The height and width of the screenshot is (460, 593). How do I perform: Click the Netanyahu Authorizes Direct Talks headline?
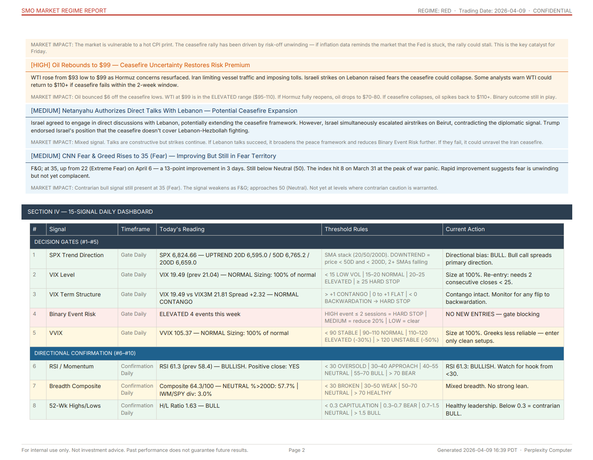pyautogui.click(x=164, y=111)
